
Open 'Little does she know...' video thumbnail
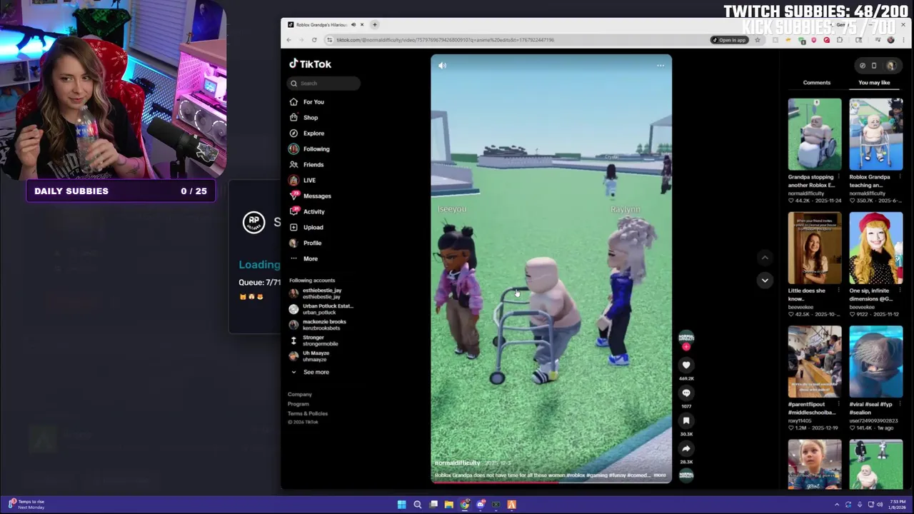click(815, 248)
